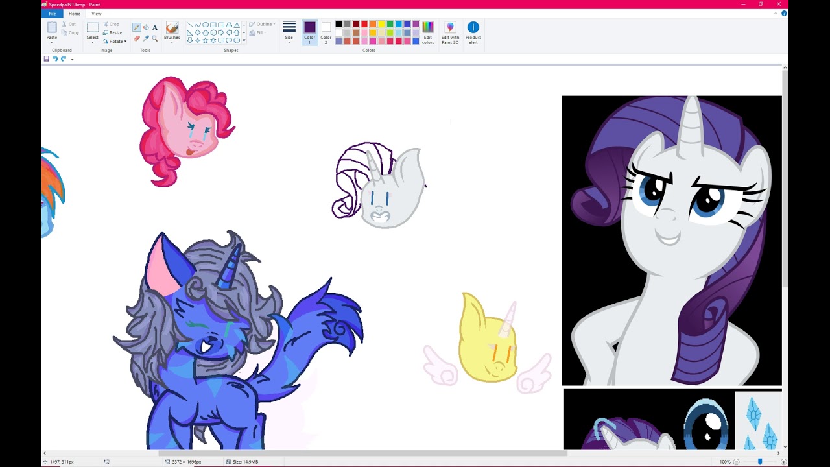
Task: Select the Eraser tool
Action: pyautogui.click(x=137, y=38)
